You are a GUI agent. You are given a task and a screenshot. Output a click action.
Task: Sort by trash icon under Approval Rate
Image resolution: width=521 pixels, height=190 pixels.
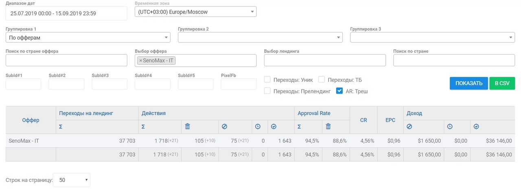[328, 127]
